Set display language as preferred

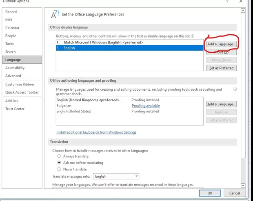tap(221, 68)
